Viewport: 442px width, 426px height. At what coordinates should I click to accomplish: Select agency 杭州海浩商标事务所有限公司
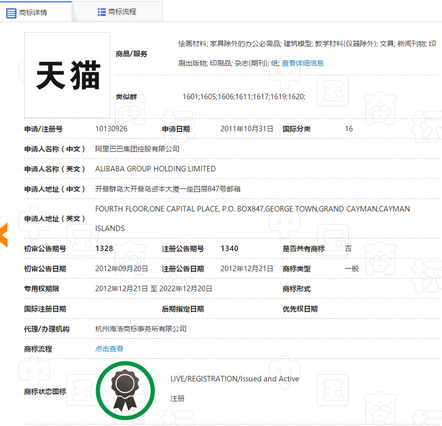(141, 329)
